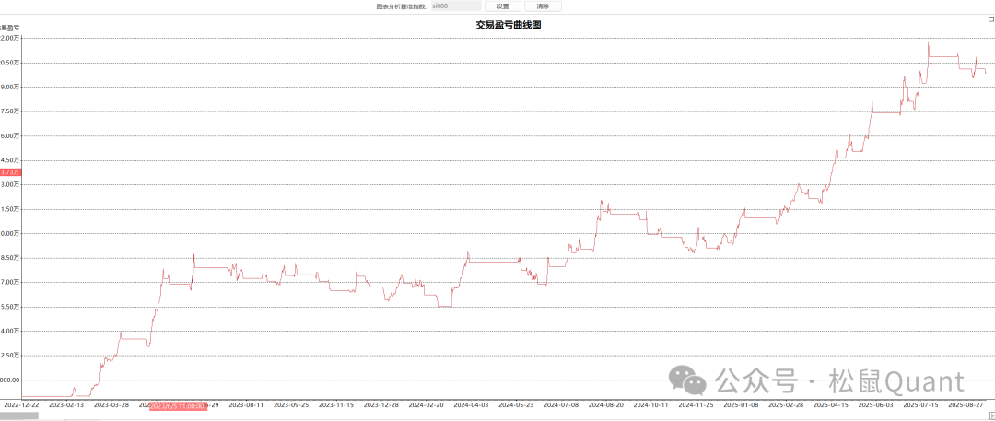Click the 2024-08-20 date label on x-axis
Screen dimensions: 995x421
click(606, 404)
